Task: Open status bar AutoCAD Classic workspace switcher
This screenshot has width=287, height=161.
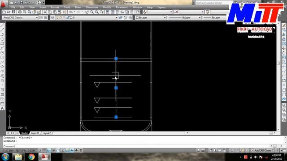Action: coord(262,150)
